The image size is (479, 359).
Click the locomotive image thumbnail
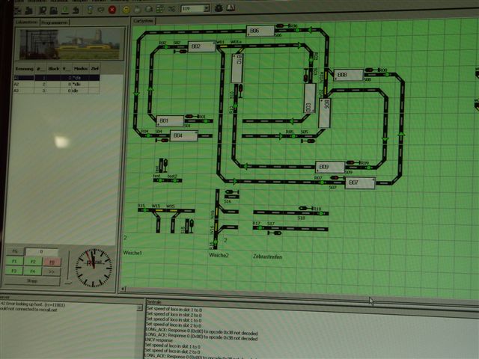(x=67, y=46)
